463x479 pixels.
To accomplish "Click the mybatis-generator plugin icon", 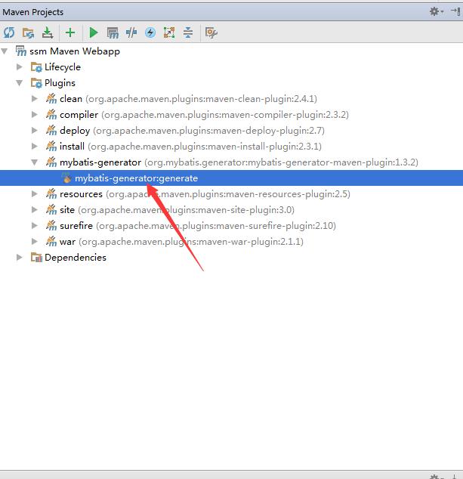I will pyautogui.click(x=51, y=162).
